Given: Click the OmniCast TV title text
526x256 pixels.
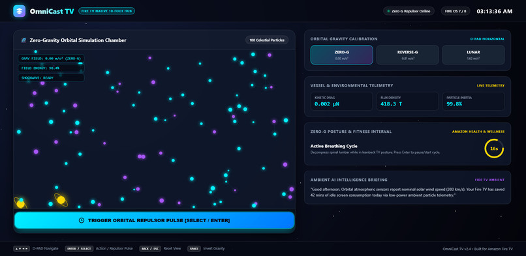Looking at the screenshot, I should click(52, 11).
